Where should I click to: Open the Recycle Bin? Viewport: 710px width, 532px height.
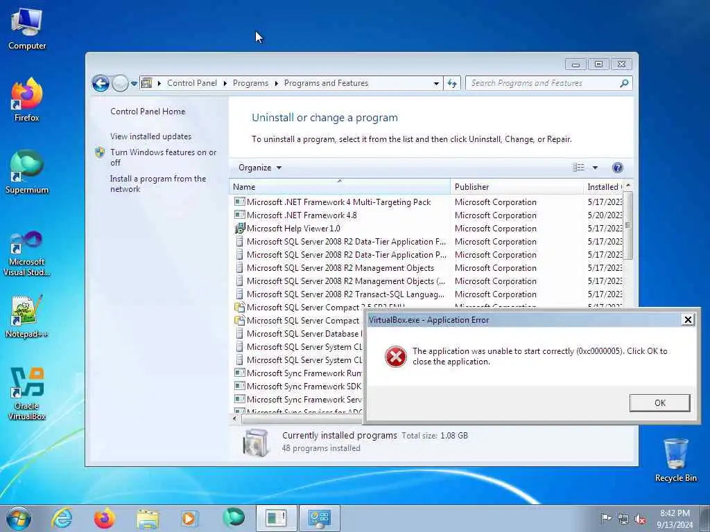click(x=675, y=460)
